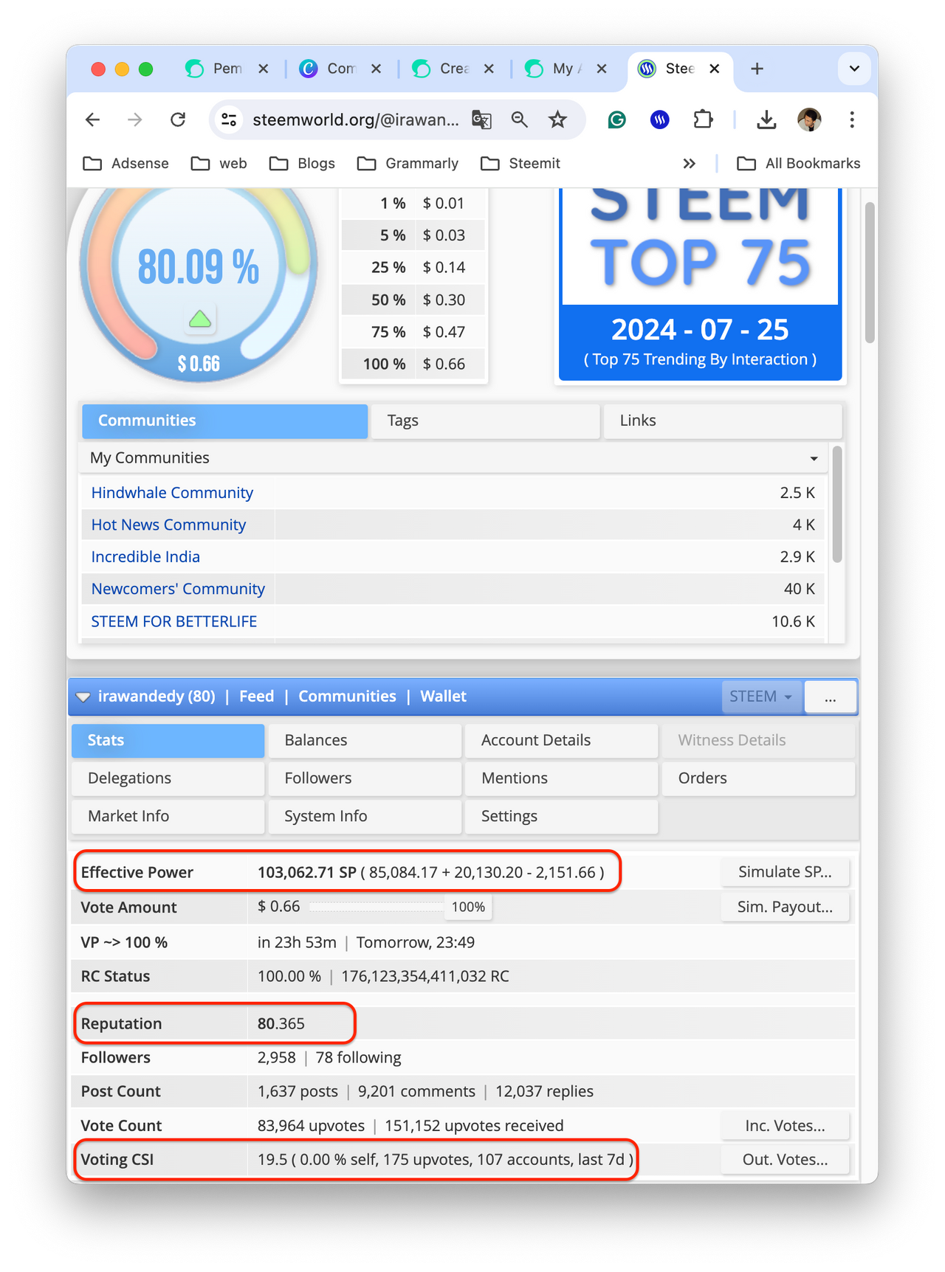Select the Communities tab
This screenshot has width=945, height=1272.
[x=224, y=421]
